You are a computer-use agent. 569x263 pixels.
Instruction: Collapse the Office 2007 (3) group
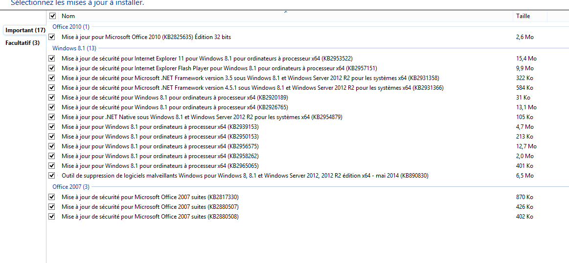(71, 187)
